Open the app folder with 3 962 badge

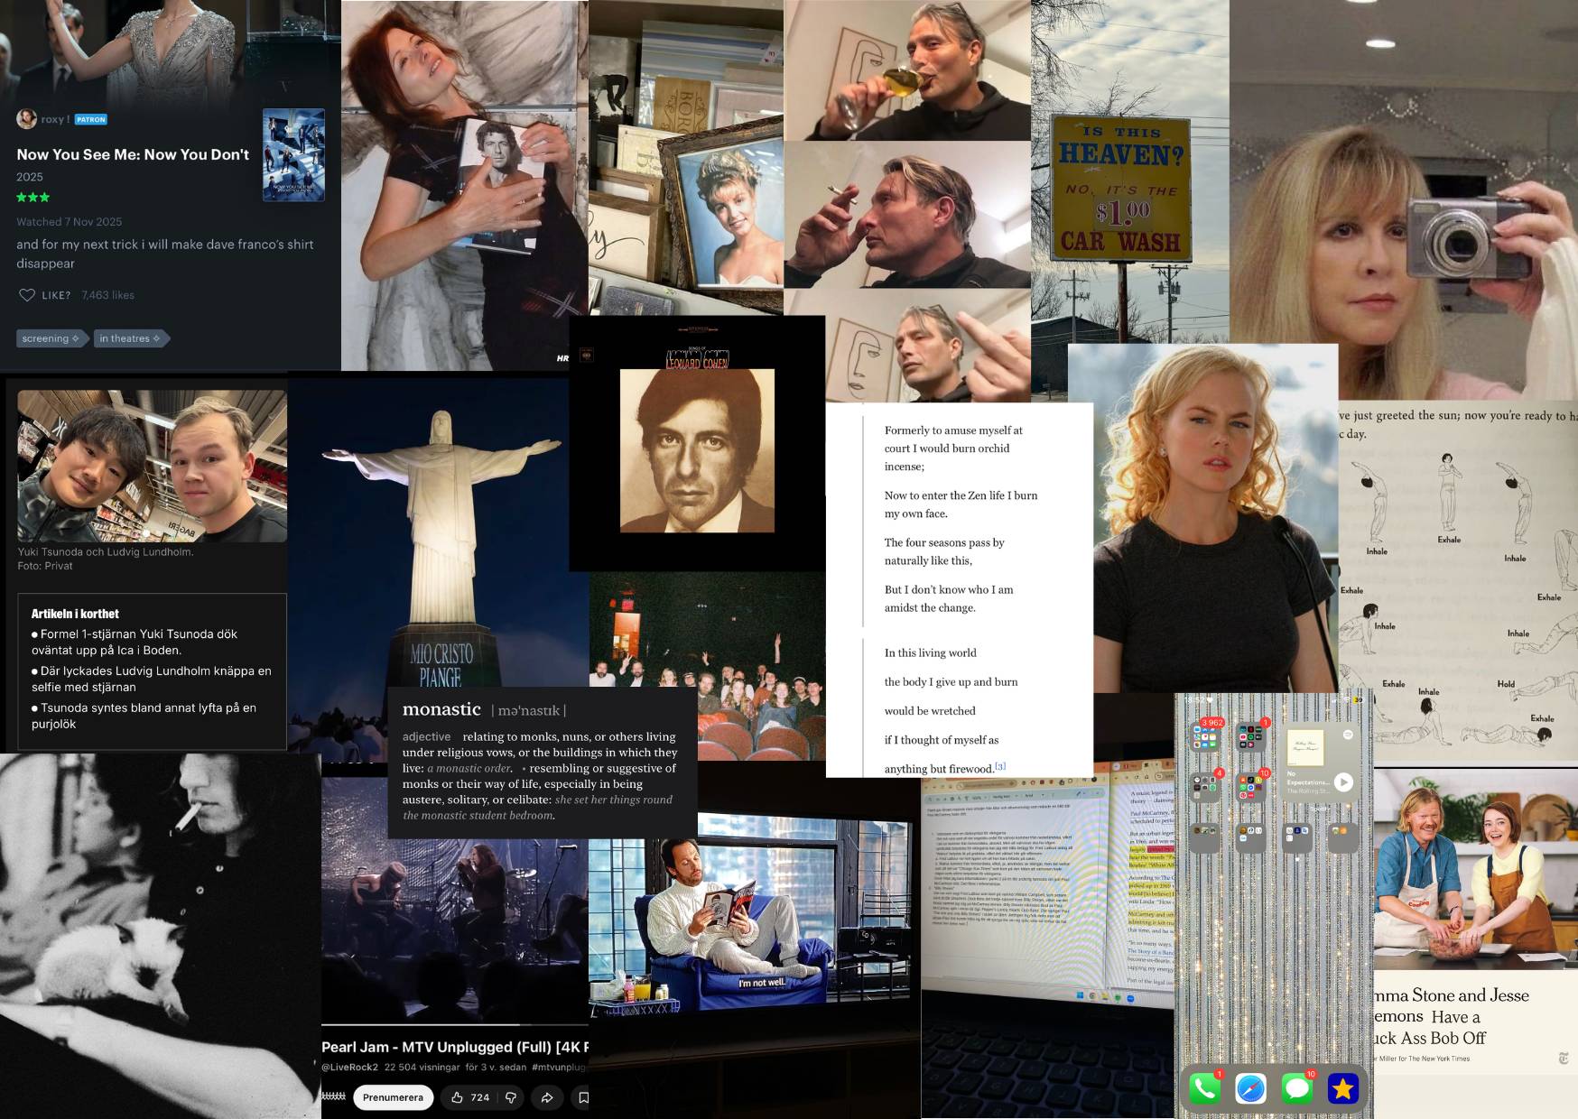pyautogui.click(x=1204, y=737)
